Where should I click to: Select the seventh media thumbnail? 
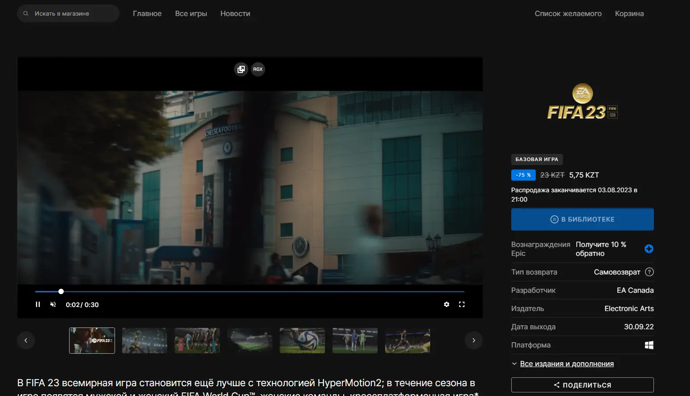407,340
